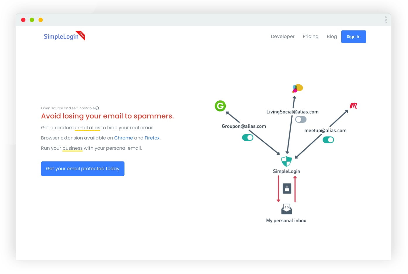Image resolution: width=408 pixels, height=274 pixels.
Task: Click Open source and self-hostable text
Action: 68,108
